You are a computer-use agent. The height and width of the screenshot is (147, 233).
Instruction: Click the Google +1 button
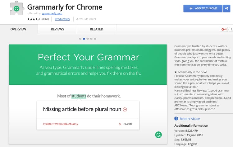[224, 29]
